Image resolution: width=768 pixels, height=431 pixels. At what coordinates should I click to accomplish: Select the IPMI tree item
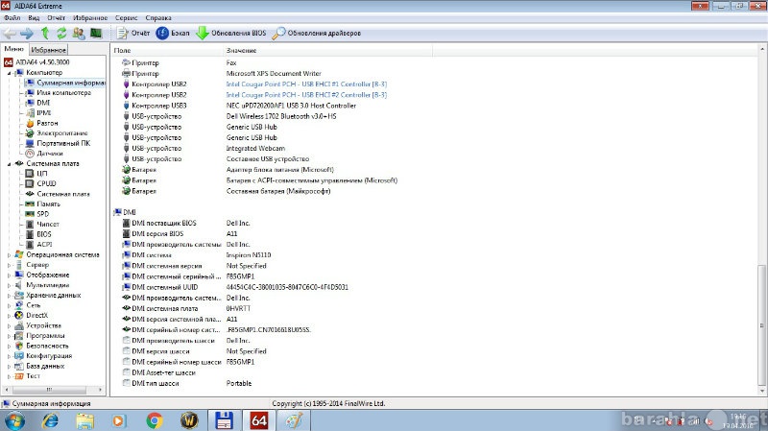pos(38,112)
